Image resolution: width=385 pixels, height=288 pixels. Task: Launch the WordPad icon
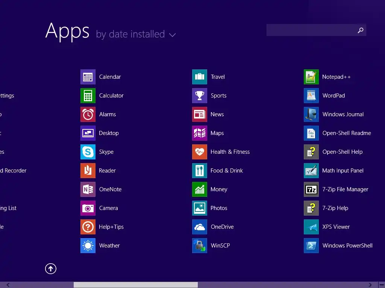311,96
